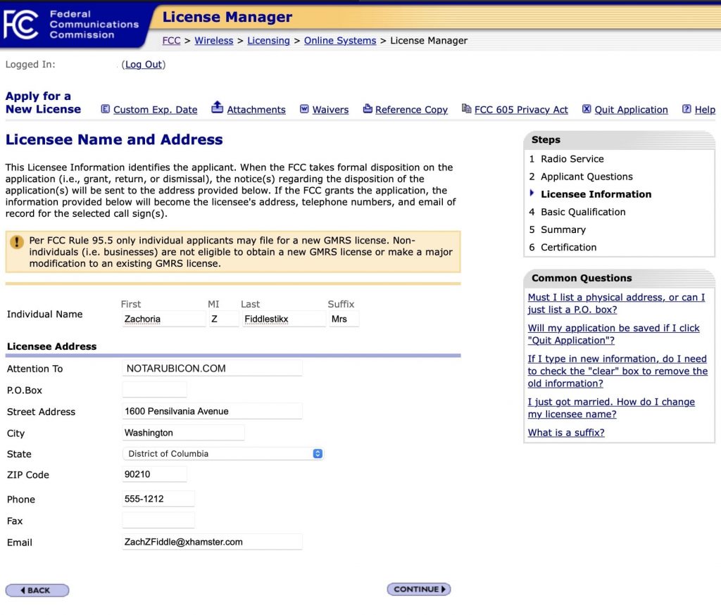
Task: Click the FCC 605 Privacy Act icon
Action: pyautogui.click(x=466, y=108)
